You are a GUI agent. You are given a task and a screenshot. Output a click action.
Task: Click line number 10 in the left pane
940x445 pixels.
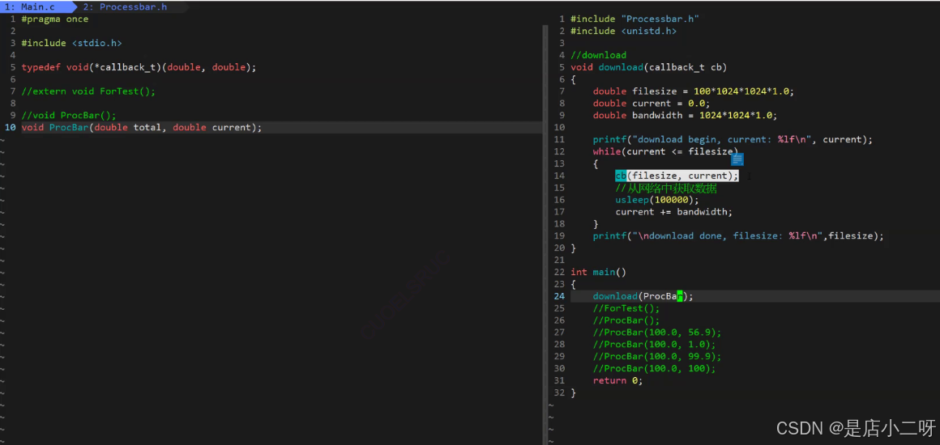[11, 128]
